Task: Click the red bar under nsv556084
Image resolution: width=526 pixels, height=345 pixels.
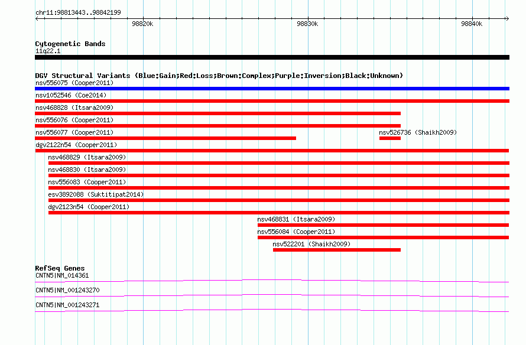Action: click(x=383, y=237)
